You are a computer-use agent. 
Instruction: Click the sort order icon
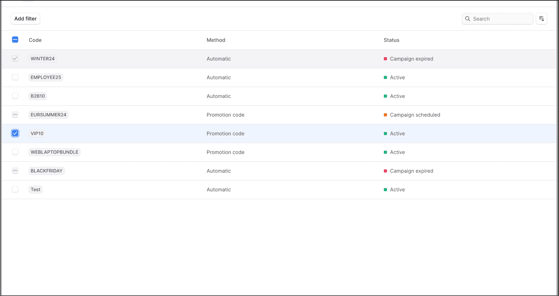[x=541, y=19]
